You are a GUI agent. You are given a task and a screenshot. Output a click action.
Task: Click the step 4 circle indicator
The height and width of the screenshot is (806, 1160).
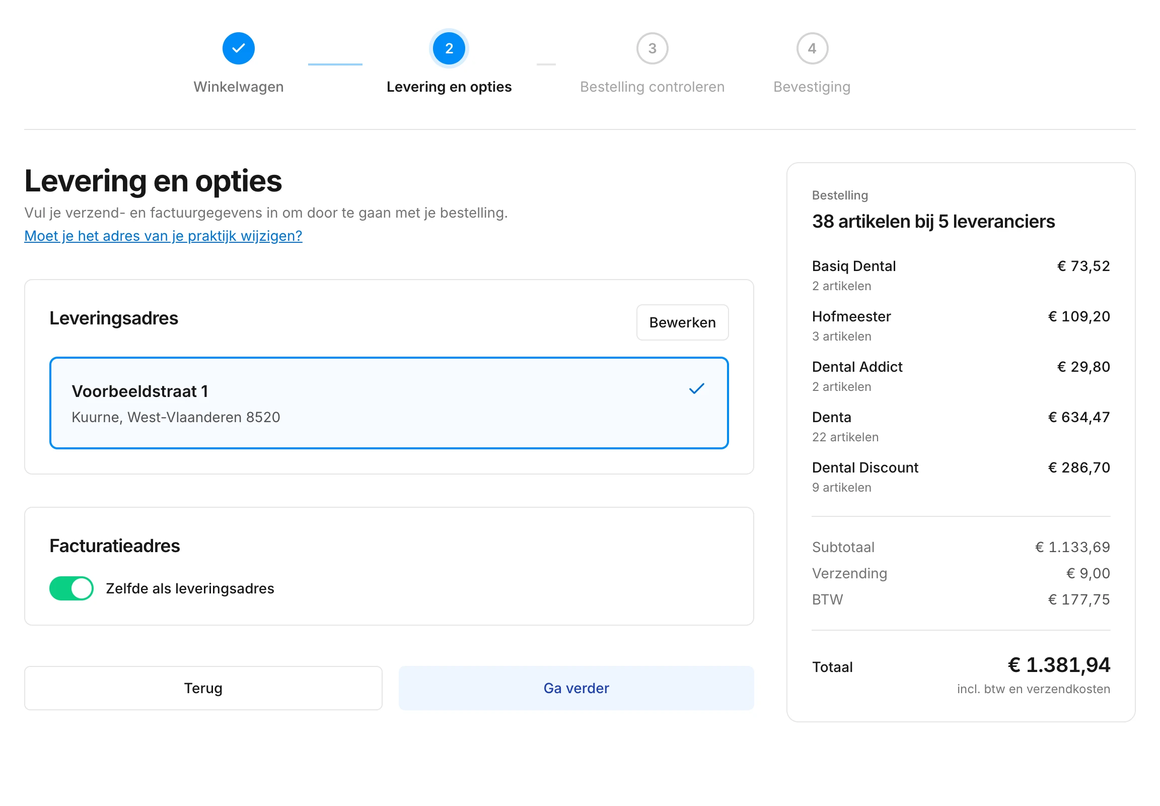(812, 48)
